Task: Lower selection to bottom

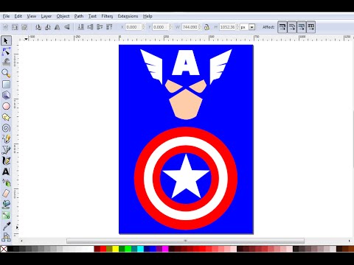Action: tap(80, 27)
